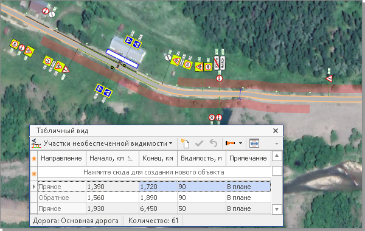Click the table scrollbar down arrow

point(277,209)
